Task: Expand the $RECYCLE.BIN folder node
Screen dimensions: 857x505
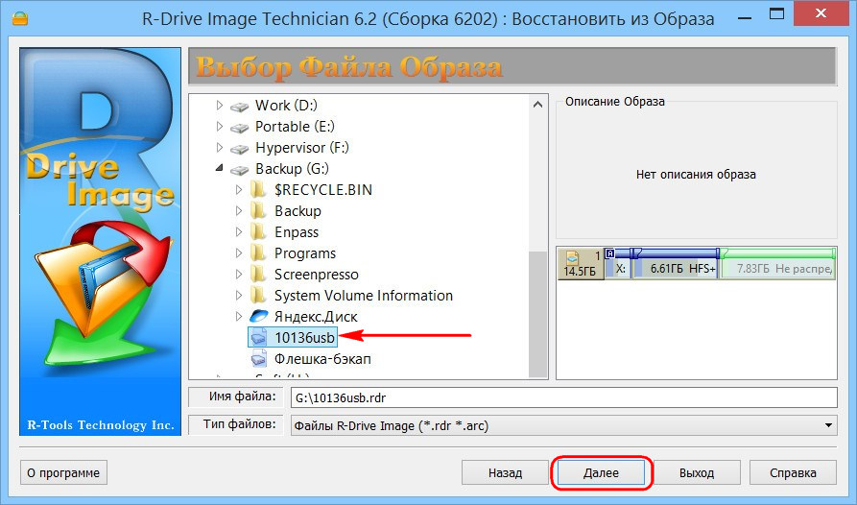Action: 239,190
